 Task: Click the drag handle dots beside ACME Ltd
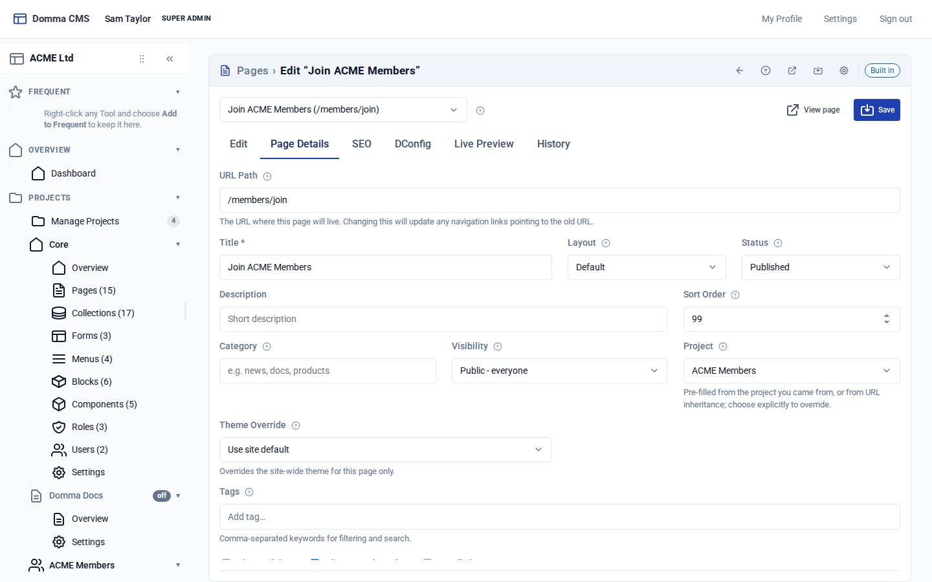pos(142,59)
